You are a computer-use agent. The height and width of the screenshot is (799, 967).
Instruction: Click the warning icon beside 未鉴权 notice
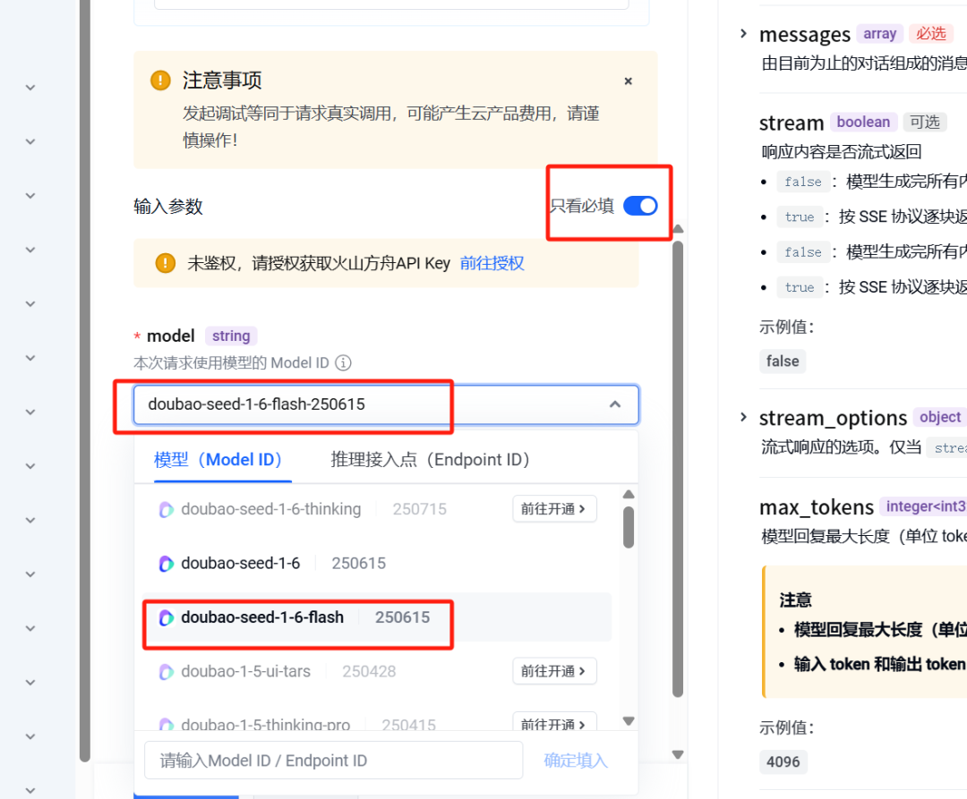pyautogui.click(x=166, y=263)
